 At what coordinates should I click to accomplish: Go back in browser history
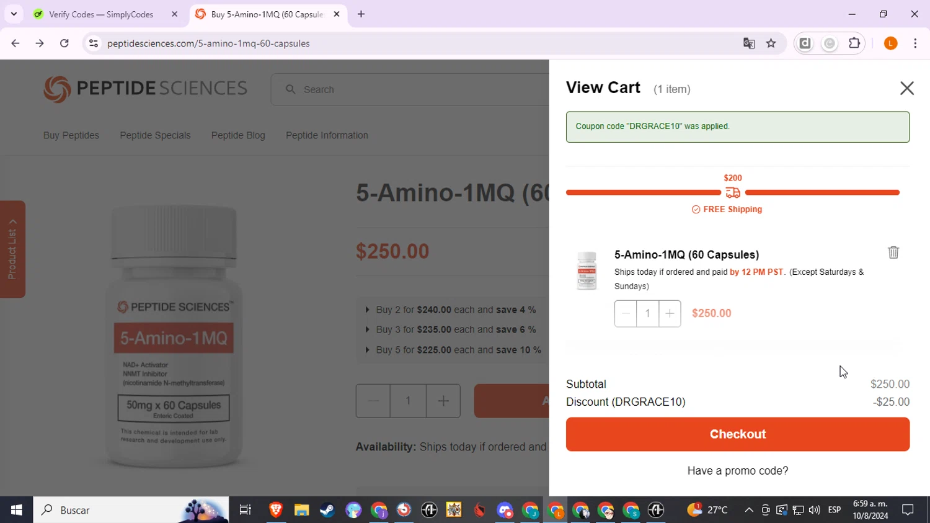(15, 43)
